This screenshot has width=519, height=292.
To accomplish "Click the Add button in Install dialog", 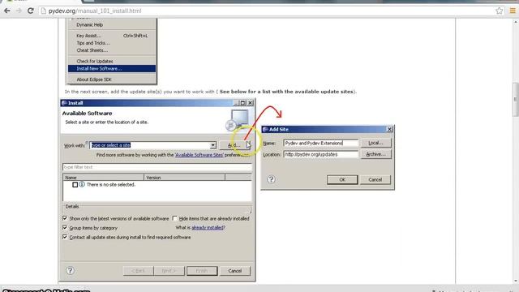I will tap(234, 145).
